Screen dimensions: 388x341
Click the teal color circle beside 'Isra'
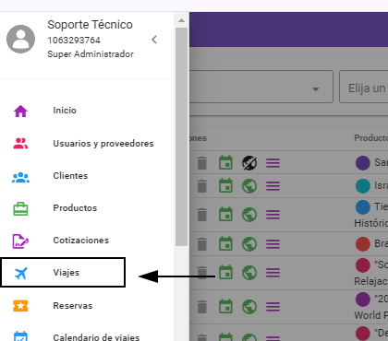point(363,186)
